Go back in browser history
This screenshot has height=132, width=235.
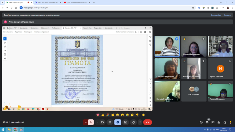3,8
